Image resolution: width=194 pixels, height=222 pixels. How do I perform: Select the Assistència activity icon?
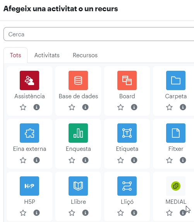click(29, 80)
